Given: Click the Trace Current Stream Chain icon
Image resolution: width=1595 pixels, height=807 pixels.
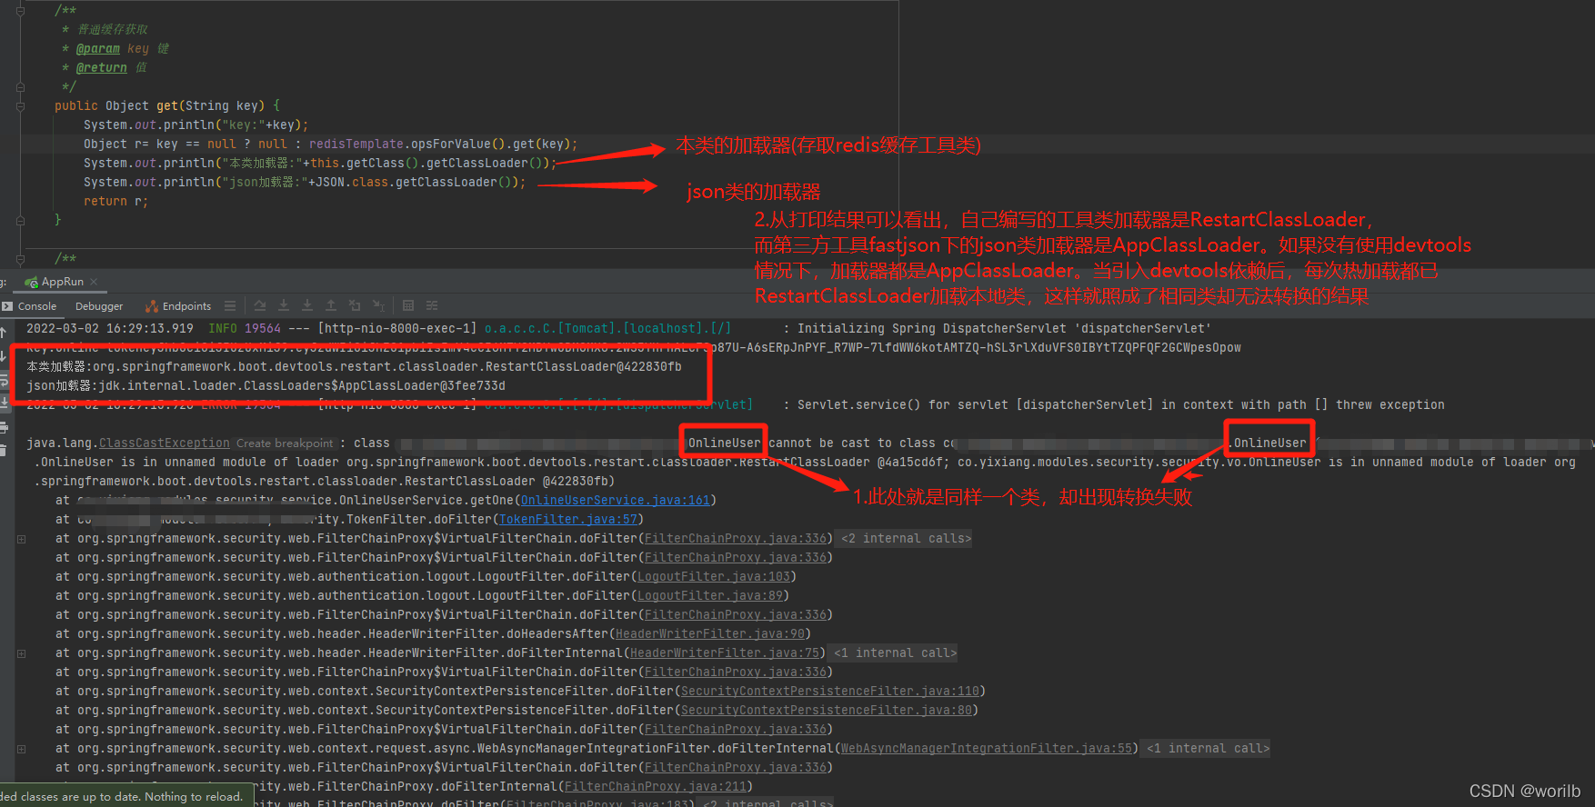Looking at the screenshot, I should pos(432,306).
